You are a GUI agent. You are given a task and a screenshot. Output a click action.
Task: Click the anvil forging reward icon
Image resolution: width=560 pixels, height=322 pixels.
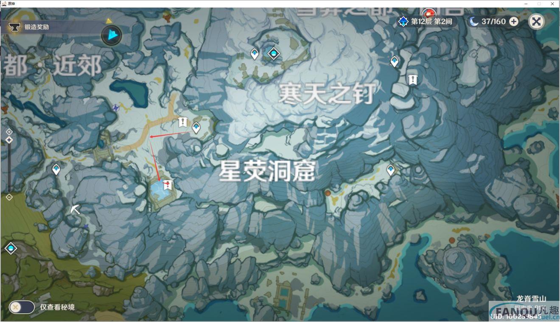(x=14, y=27)
